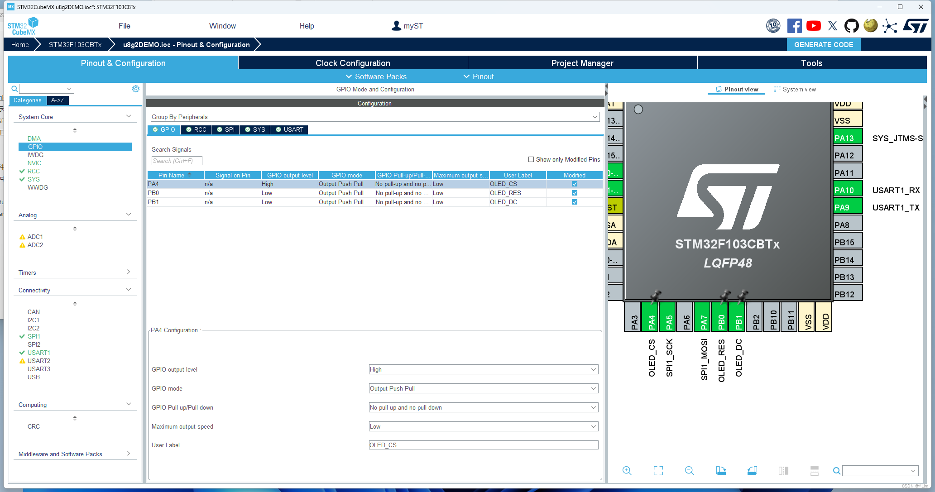Open the File menu
935x492 pixels.
point(125,26)
